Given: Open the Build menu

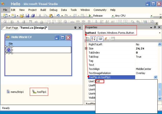Looking at the screenshot, I should click(x=43, y=10).
